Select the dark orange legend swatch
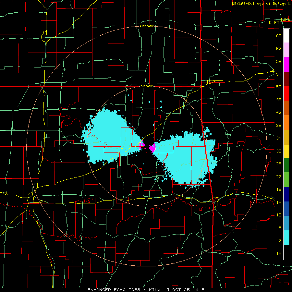The height and width of the screenshot is (292, 292). [x=286, y=108]
